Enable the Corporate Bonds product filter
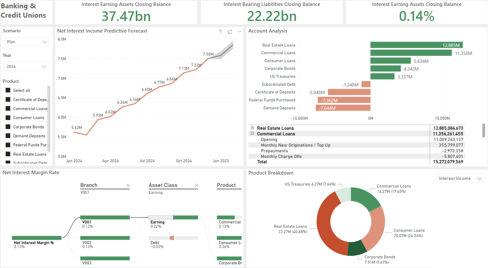Screen dimensions: 488x268 (8, 127)
